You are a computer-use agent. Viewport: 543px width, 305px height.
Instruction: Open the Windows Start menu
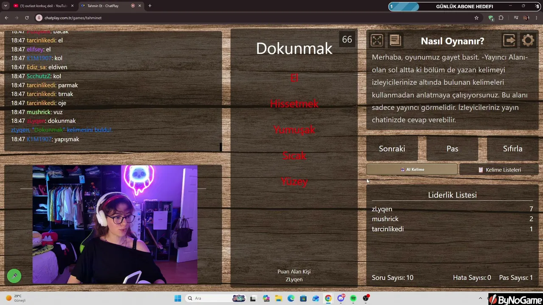tap(178, 298)
